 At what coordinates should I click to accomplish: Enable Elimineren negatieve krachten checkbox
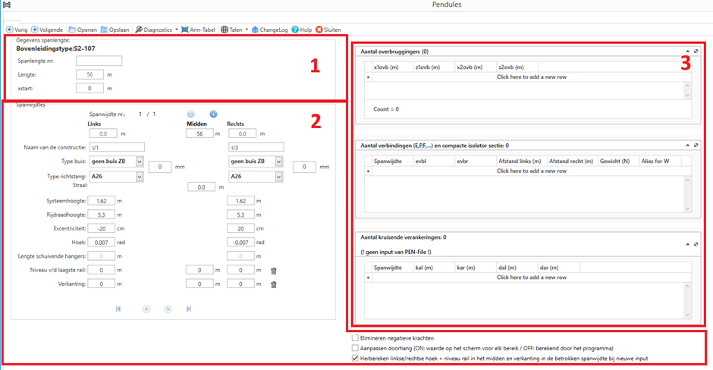pos(355,338)
